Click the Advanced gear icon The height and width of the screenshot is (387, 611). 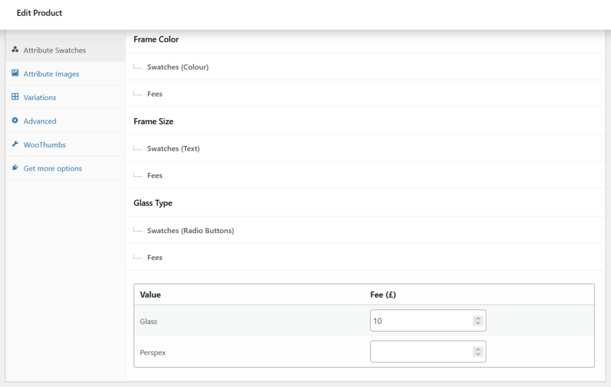coord(16,120)
